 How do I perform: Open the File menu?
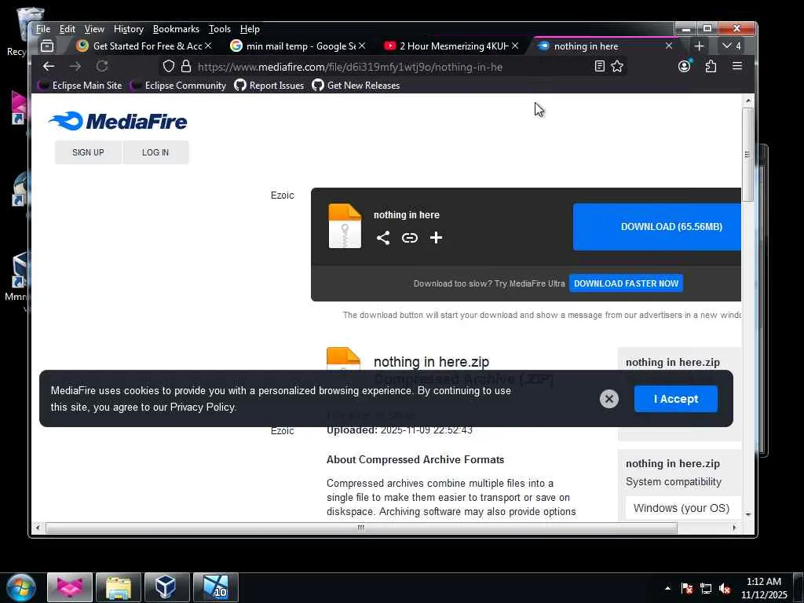tap(43, 29)
